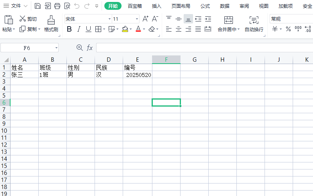
Task: Switch to the 公式 tab
Action: pos(205,6)
